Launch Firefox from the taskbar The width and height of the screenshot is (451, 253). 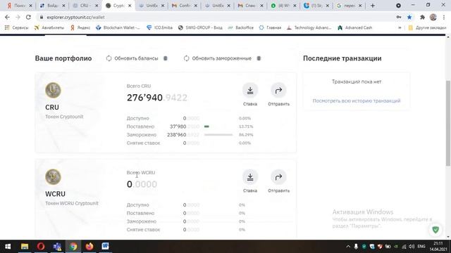click(x=89, y=247)
